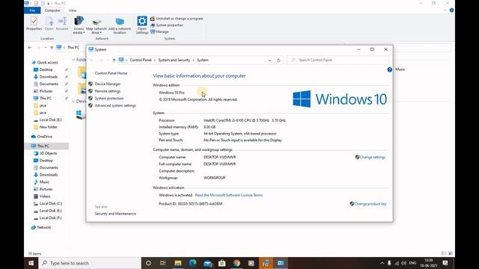Open Cortana circle on taskbar
Image resolution: width=479 pixels, height=269 pixels.
point(148,263)
